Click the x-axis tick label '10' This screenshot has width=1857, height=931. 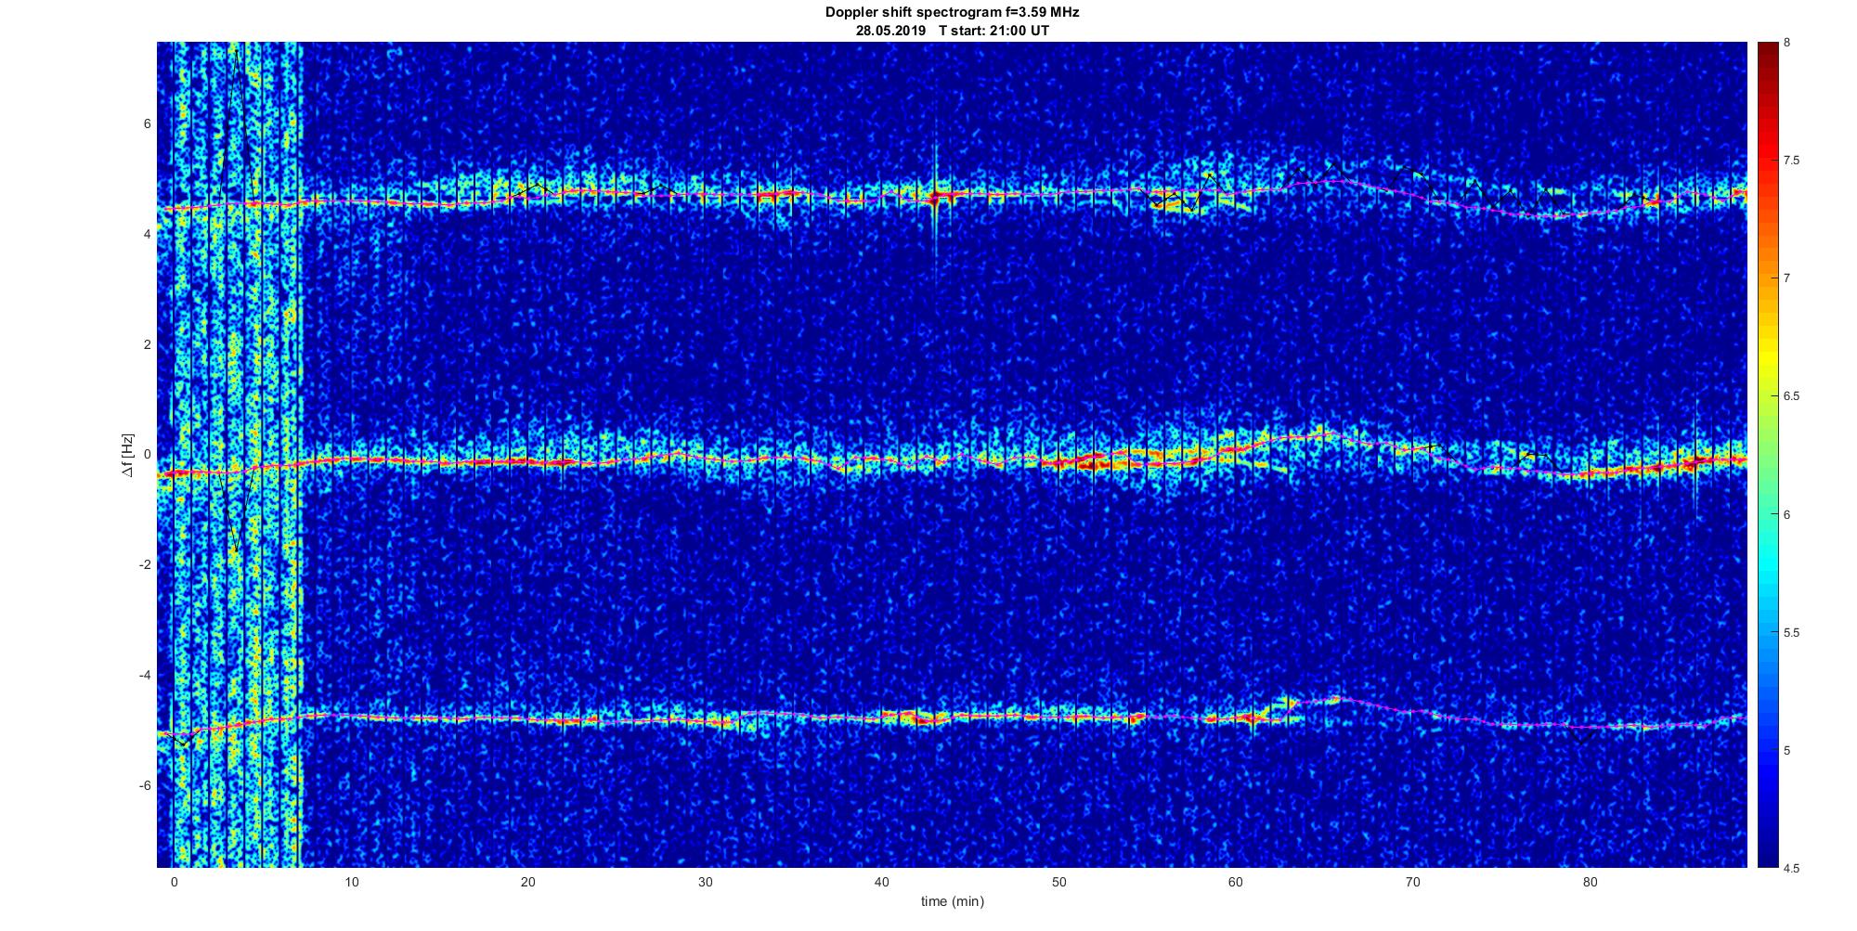pyautogui.click(x=351, y=882)
